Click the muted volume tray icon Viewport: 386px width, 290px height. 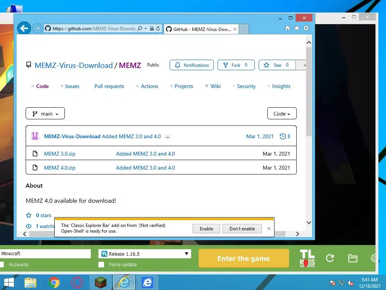click(350, 283)
